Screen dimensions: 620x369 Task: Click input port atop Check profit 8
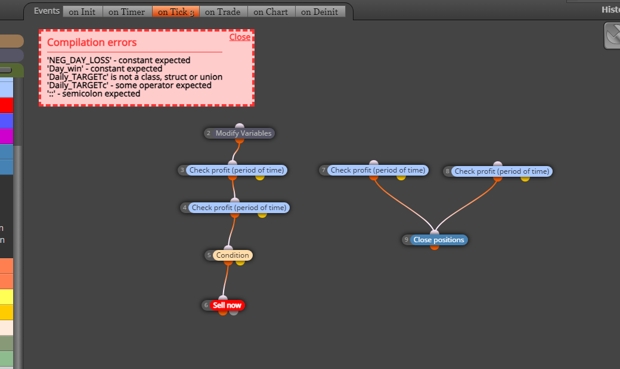tap(498, 164)
